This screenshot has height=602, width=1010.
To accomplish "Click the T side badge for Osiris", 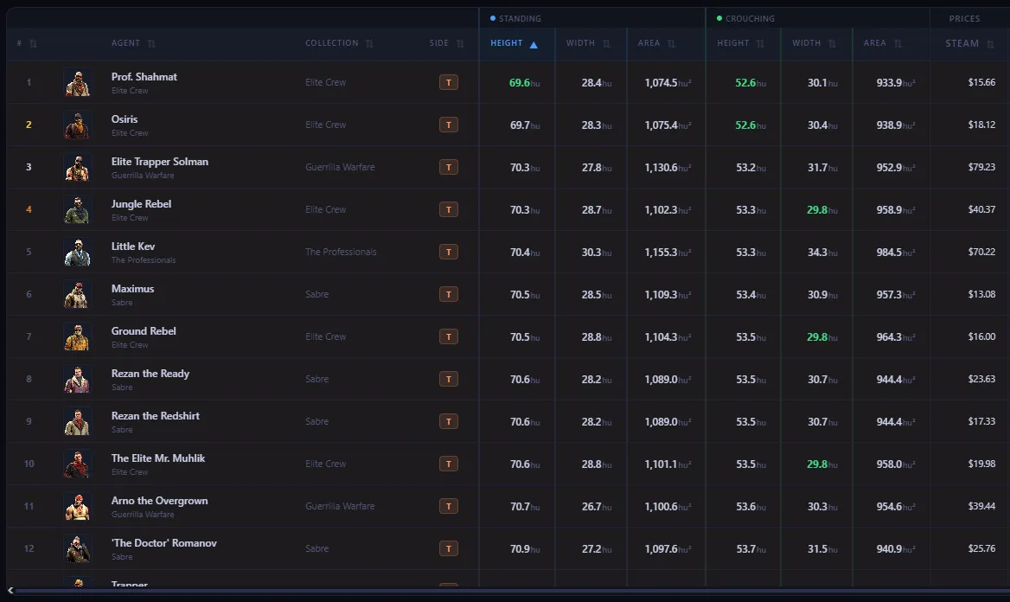I will click(449, 125).
